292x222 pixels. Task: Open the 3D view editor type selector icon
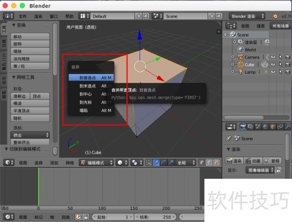pos(9,162)
